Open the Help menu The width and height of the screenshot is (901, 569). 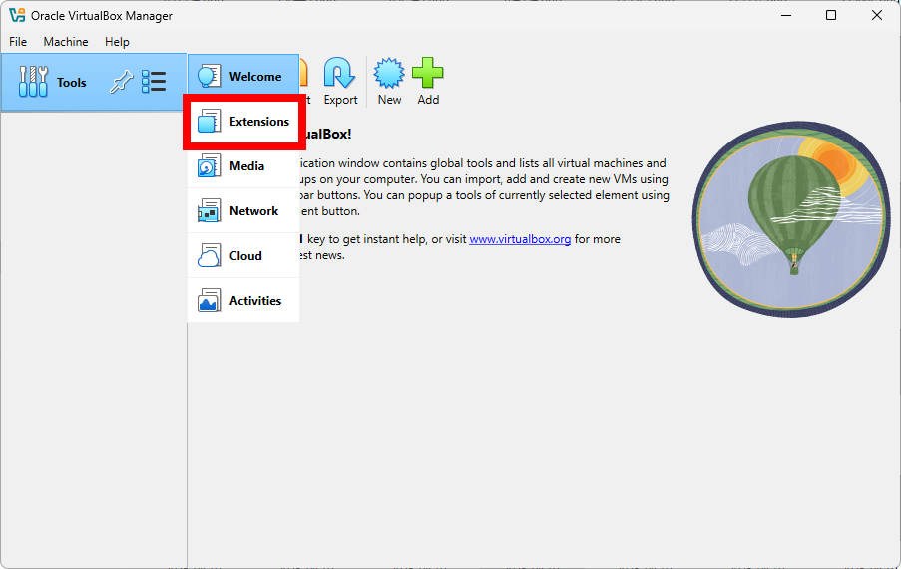(x=117, y=42)
